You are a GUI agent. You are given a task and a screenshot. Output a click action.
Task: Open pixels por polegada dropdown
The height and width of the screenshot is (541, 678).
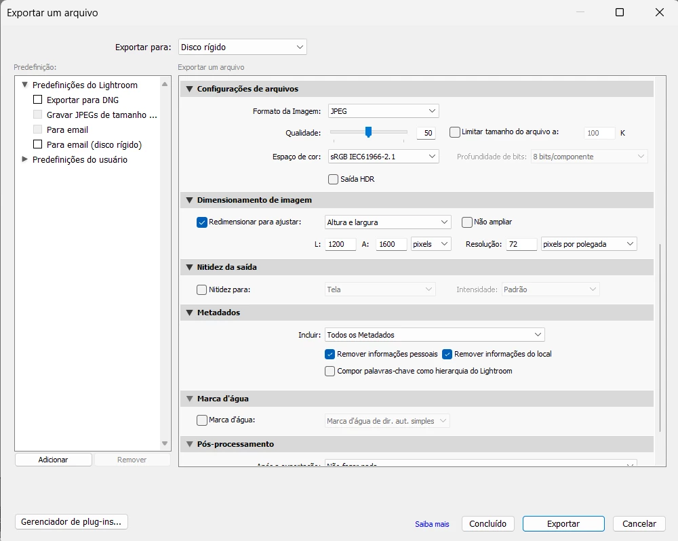pyautogui.click(x=589, y=244)
